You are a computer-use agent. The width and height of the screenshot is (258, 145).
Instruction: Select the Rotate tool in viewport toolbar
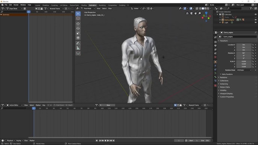coord(78,29)
